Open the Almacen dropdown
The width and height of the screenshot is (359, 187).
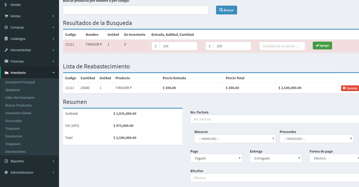[x=235, y=139]
